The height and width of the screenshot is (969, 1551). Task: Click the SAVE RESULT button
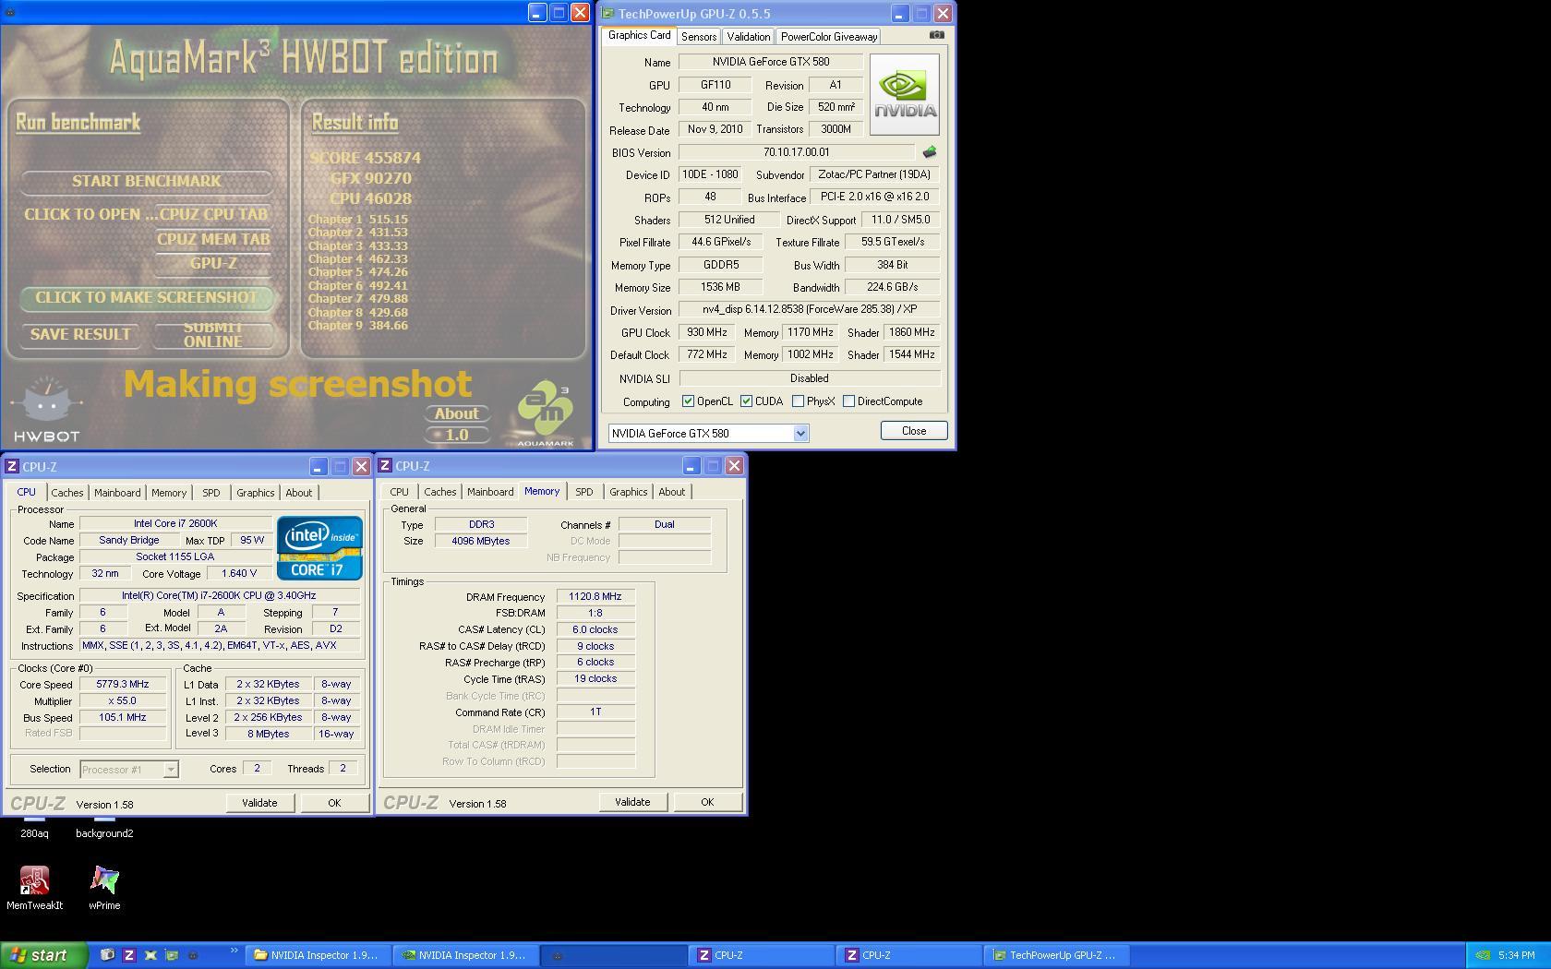tap(80, 334)
